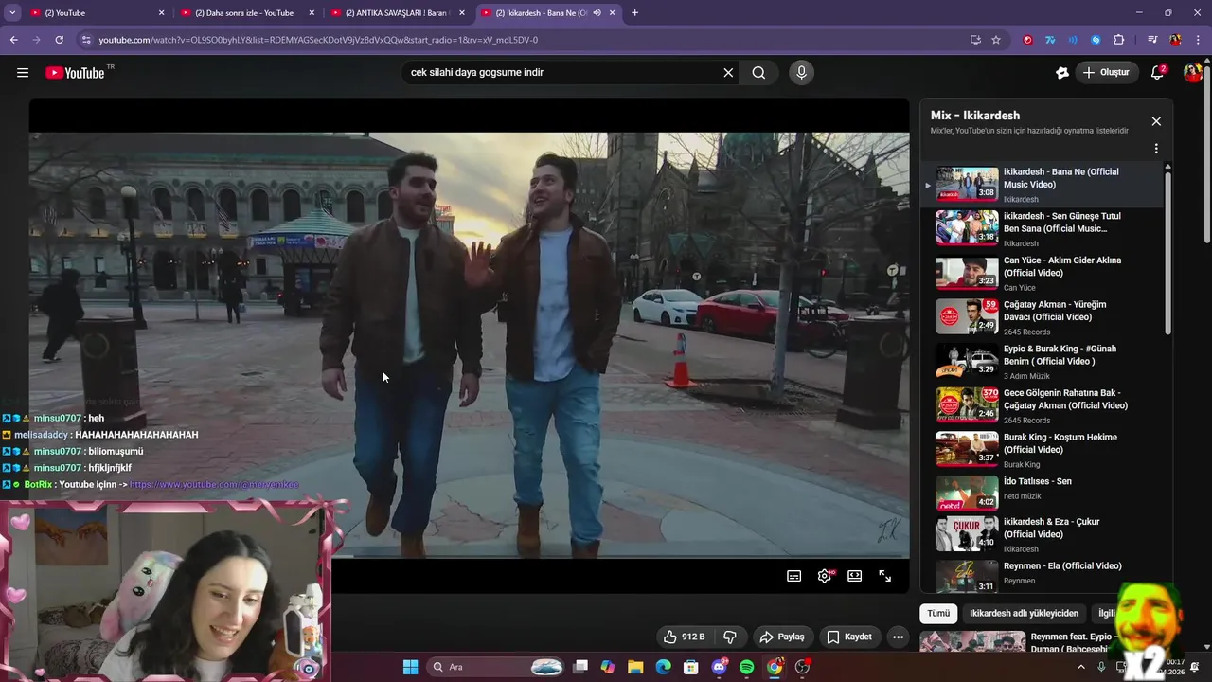The height and width of the screenshot is (682, 1212).
Task: Click the Windows taskbar search box
Action: click(497, 667)
